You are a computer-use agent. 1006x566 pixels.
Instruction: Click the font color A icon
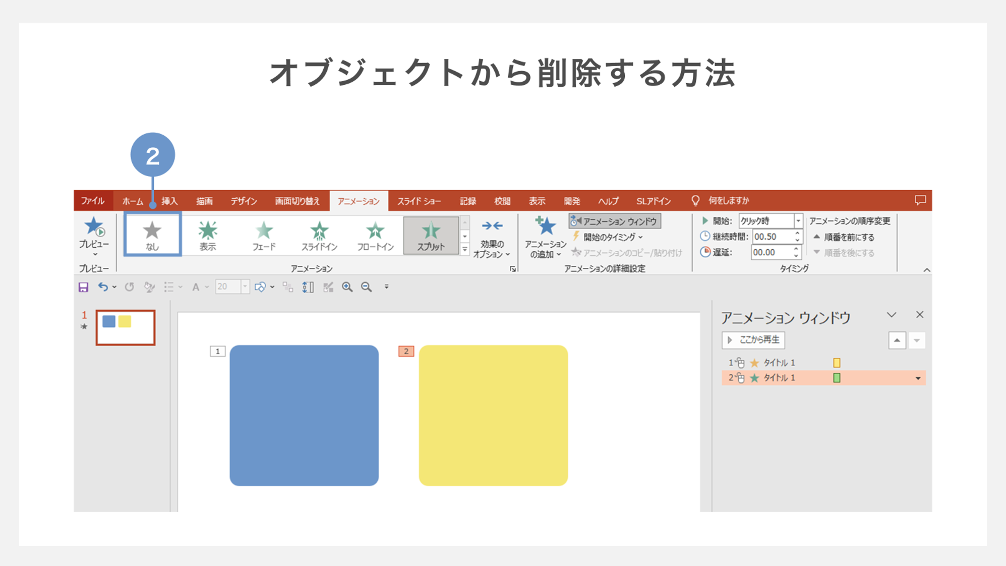point(196,287)
